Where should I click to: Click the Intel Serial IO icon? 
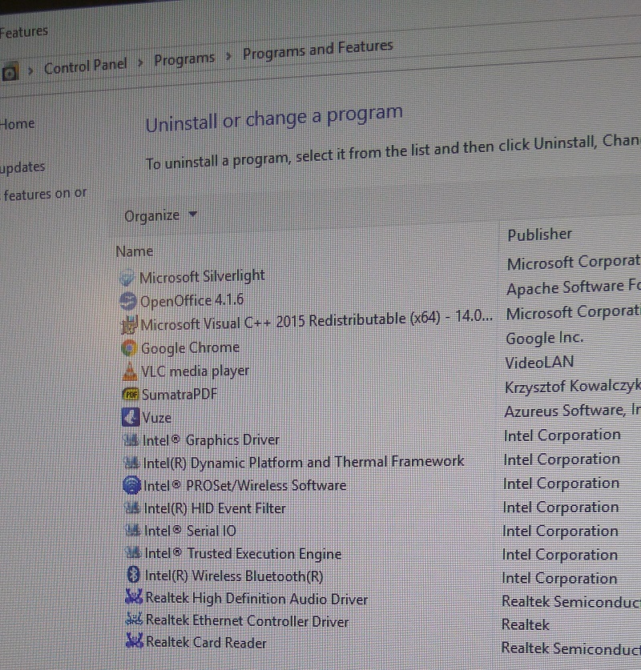[x=133, y=531]
